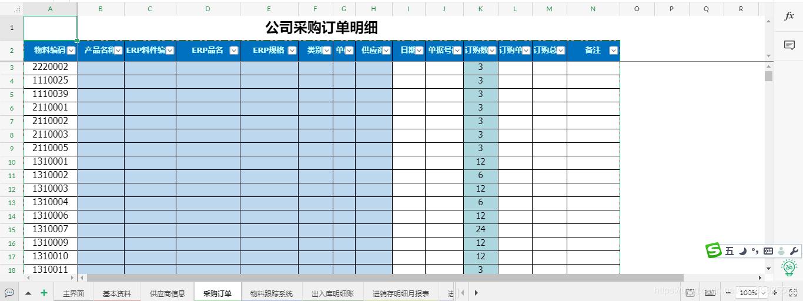Show the sheet list with the up-arrow icon
The height and width of the screenshot is (301, 803).
point(28,293)
